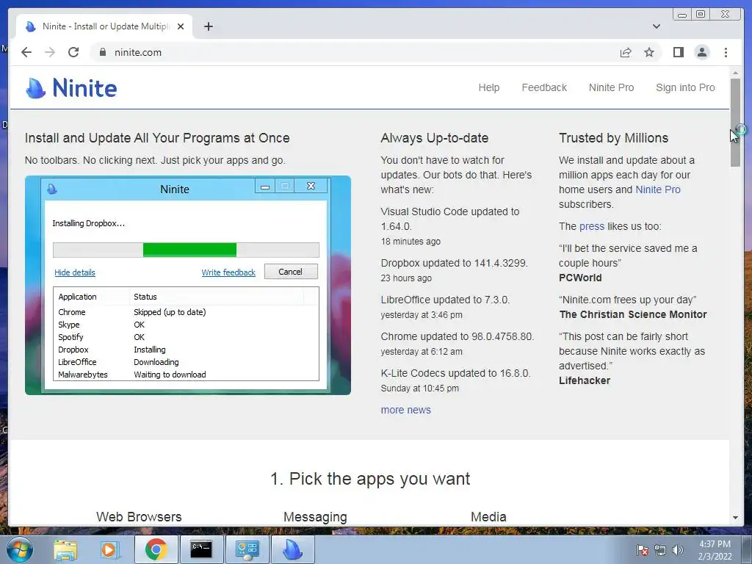752x564 pixels.
Task: Click the network tray icon
Action: pyautogui.click(x=660, y=550)
